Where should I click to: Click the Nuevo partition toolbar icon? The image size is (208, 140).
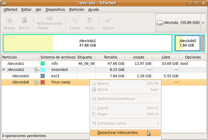(x=9, y=20)
